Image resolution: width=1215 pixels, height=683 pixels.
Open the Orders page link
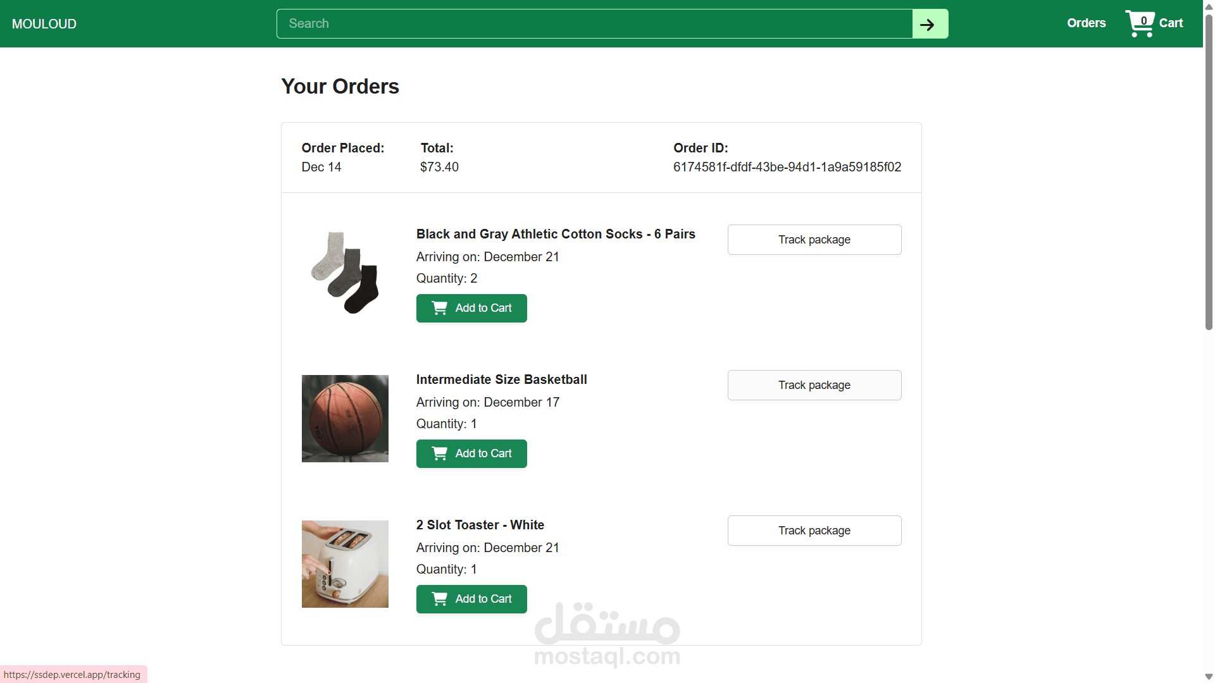click(x=1086, y=23)
